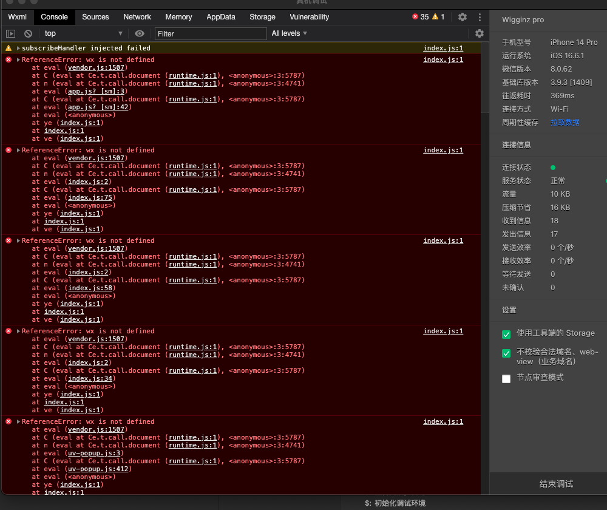The height and width of the screenshot is (510, 607).
Task: Open app.js? [sm]:42 stack link
Action: [98, 107]
